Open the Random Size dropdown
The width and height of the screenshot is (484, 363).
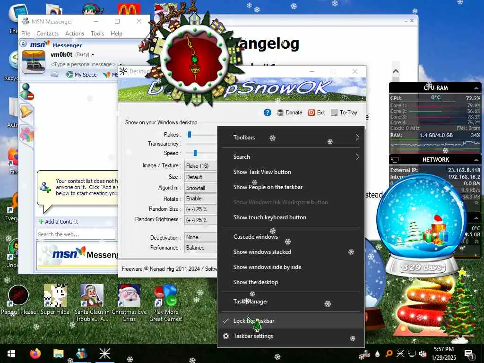200,209
